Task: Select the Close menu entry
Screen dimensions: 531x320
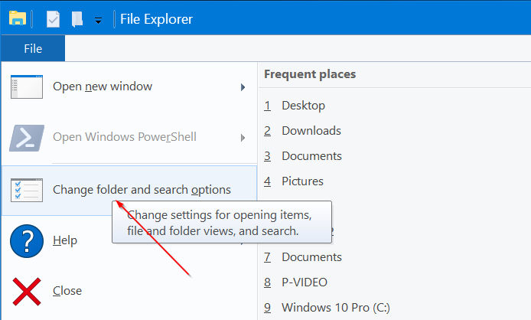Action: click(x=67, y=291)
